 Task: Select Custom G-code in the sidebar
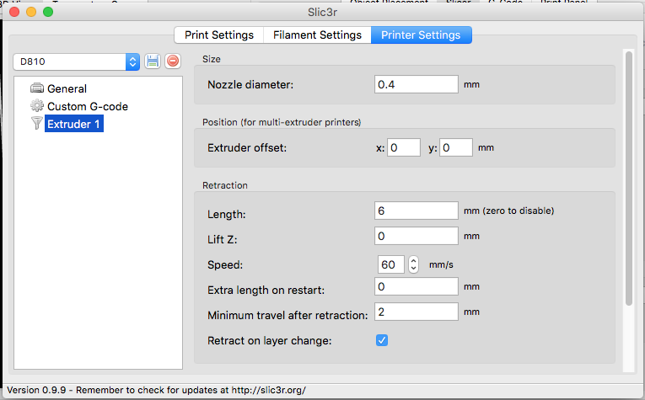click(x=88, y=106)
